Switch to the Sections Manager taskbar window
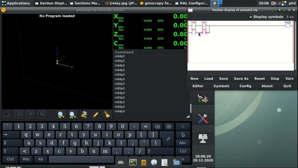 click(85, 3)
